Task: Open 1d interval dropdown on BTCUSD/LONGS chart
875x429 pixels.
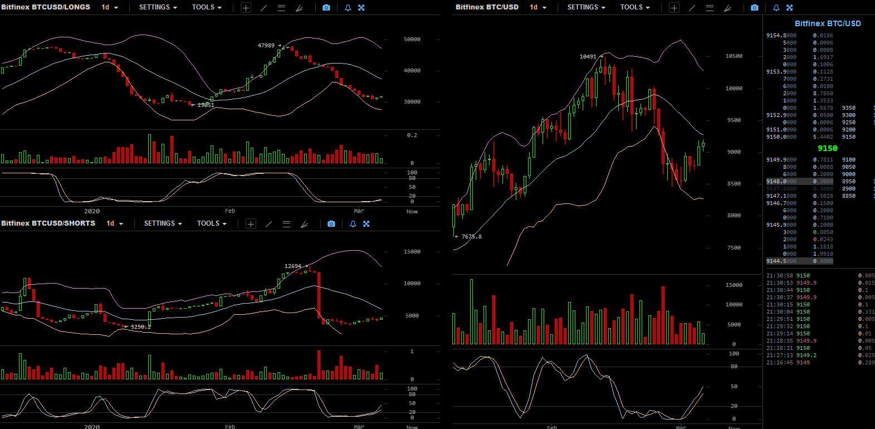Action: tap(110, 7)
